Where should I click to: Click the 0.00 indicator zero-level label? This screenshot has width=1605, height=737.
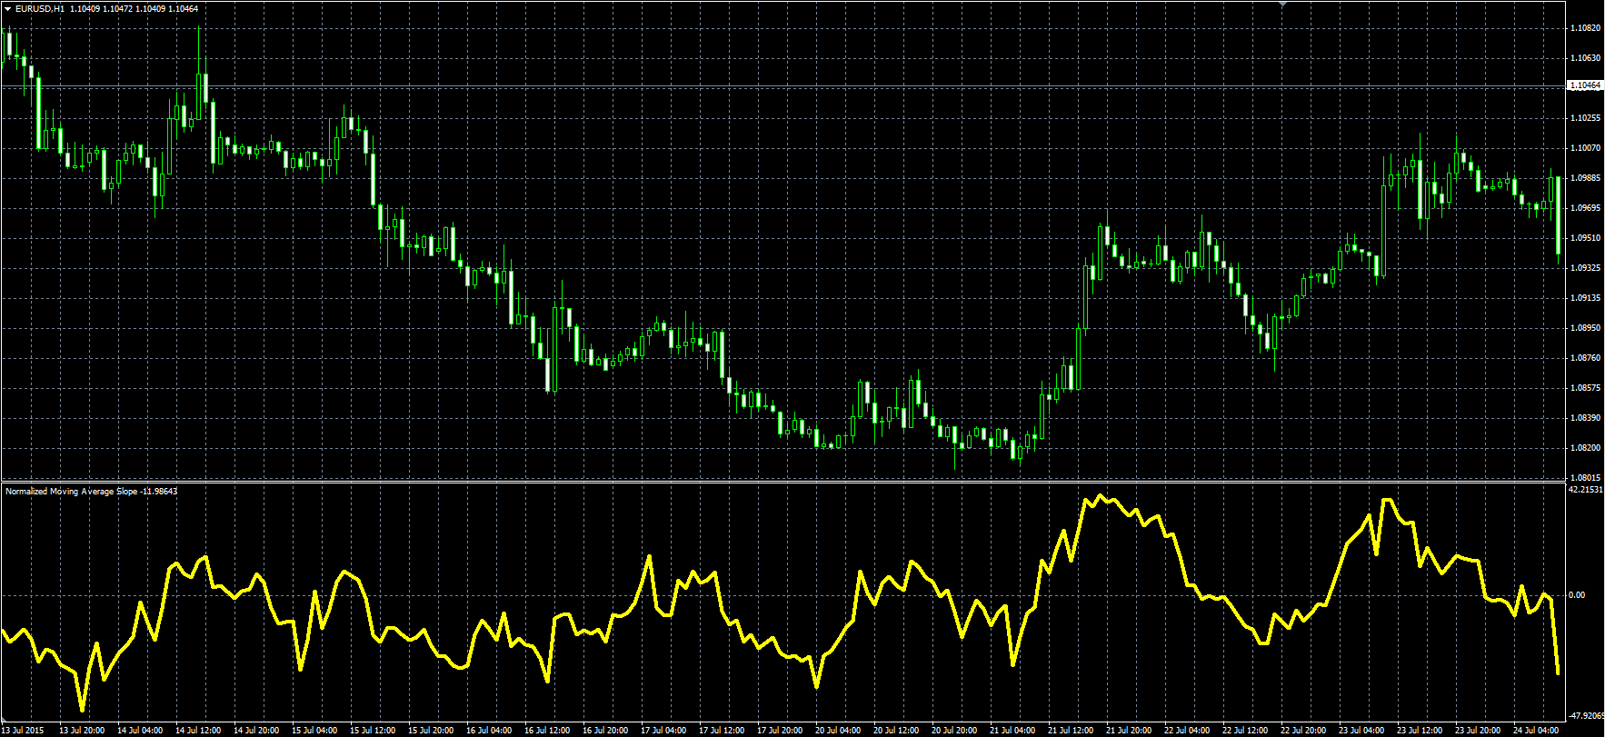1577,595
